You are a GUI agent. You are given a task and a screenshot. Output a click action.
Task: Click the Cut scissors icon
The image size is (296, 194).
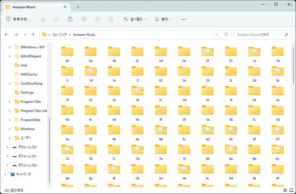click(x=43, y=19)
